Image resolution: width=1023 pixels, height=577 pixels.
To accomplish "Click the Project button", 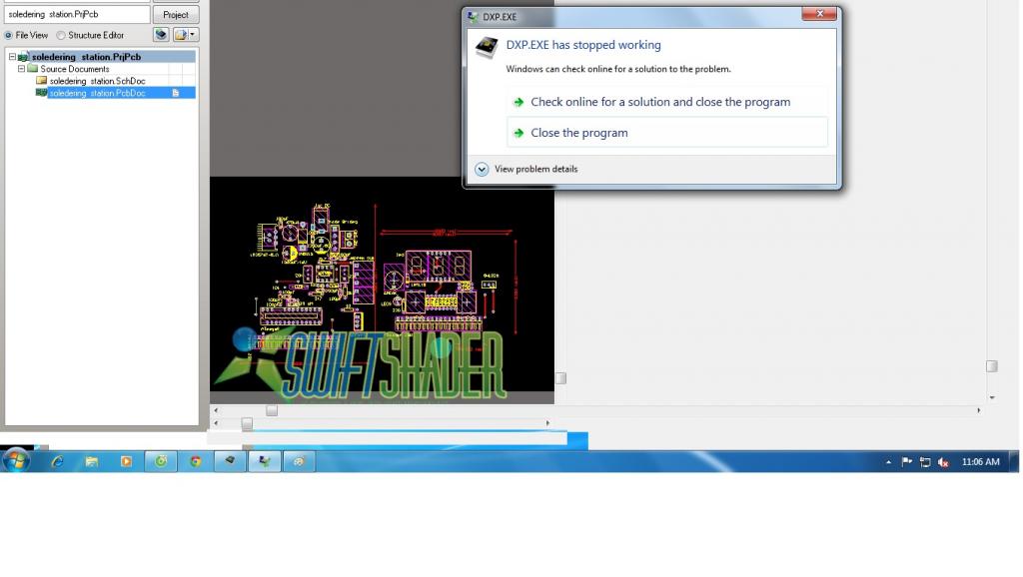I will (x=176, y=14).
